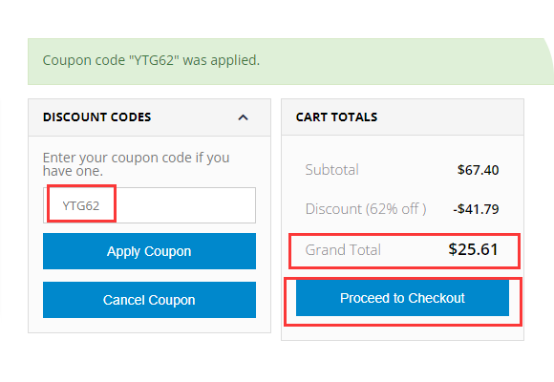Click the coupon applied success message text
The height and width of the screenshot is (382, 554).
(151, 60)
